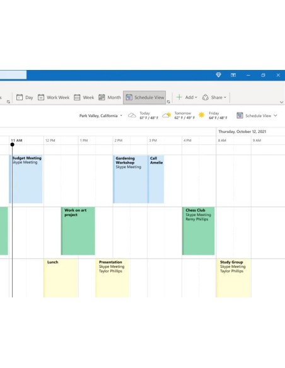Switch to Work Week view
Image resolution: width=285 pixels, height=368 pixels.
[x=54, y=98]
